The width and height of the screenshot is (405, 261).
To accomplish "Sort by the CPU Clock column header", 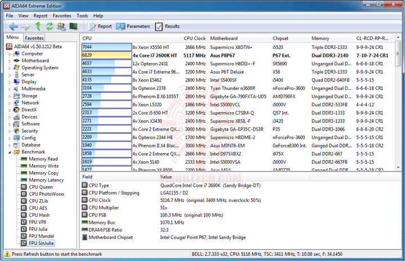I will tap(194, 38).
